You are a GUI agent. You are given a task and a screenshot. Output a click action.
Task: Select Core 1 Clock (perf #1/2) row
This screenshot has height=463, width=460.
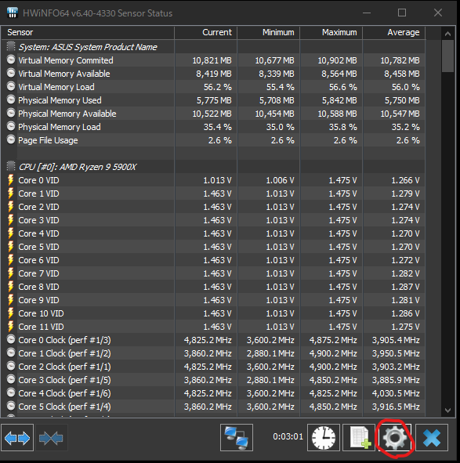coord(213,353)
